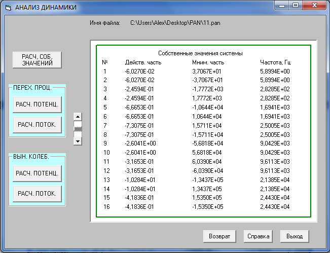Click real part -7,3075E-01 in row 7
Screen dimensions: 330x253
click(139, 125)
